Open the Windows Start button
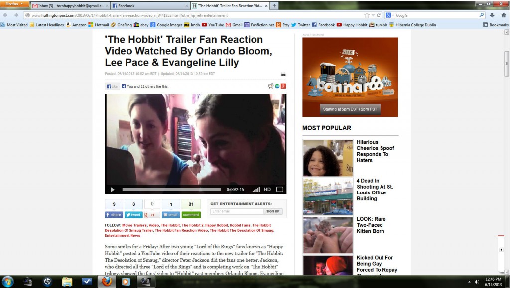The image size is (510, 288). [8, 281]
